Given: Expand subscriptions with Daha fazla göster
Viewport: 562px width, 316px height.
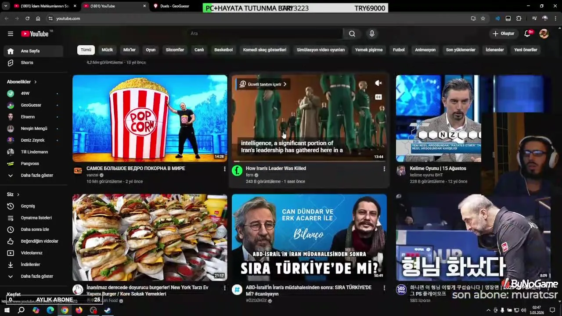Looking at the screenshot, I should point(34,176).
